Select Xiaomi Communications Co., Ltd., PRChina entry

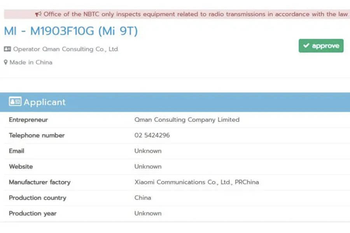[x=196, y=182]
